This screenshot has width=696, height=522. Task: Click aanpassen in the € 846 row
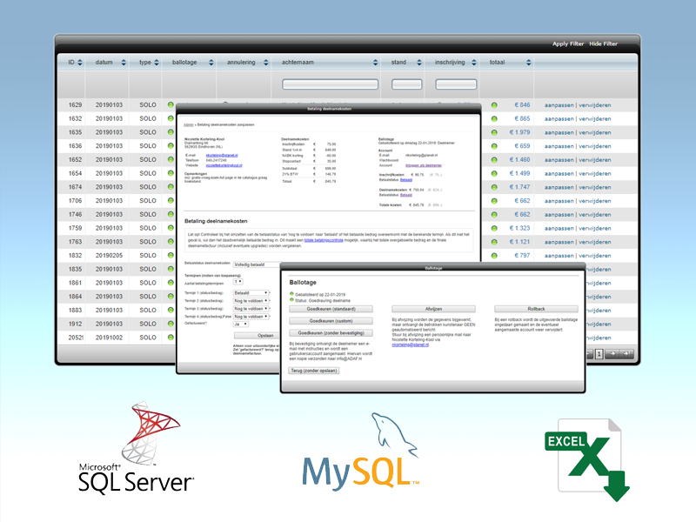[559, 105]
